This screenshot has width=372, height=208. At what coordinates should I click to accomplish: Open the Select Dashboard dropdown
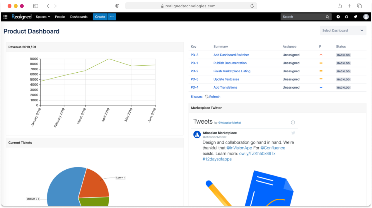343,30
